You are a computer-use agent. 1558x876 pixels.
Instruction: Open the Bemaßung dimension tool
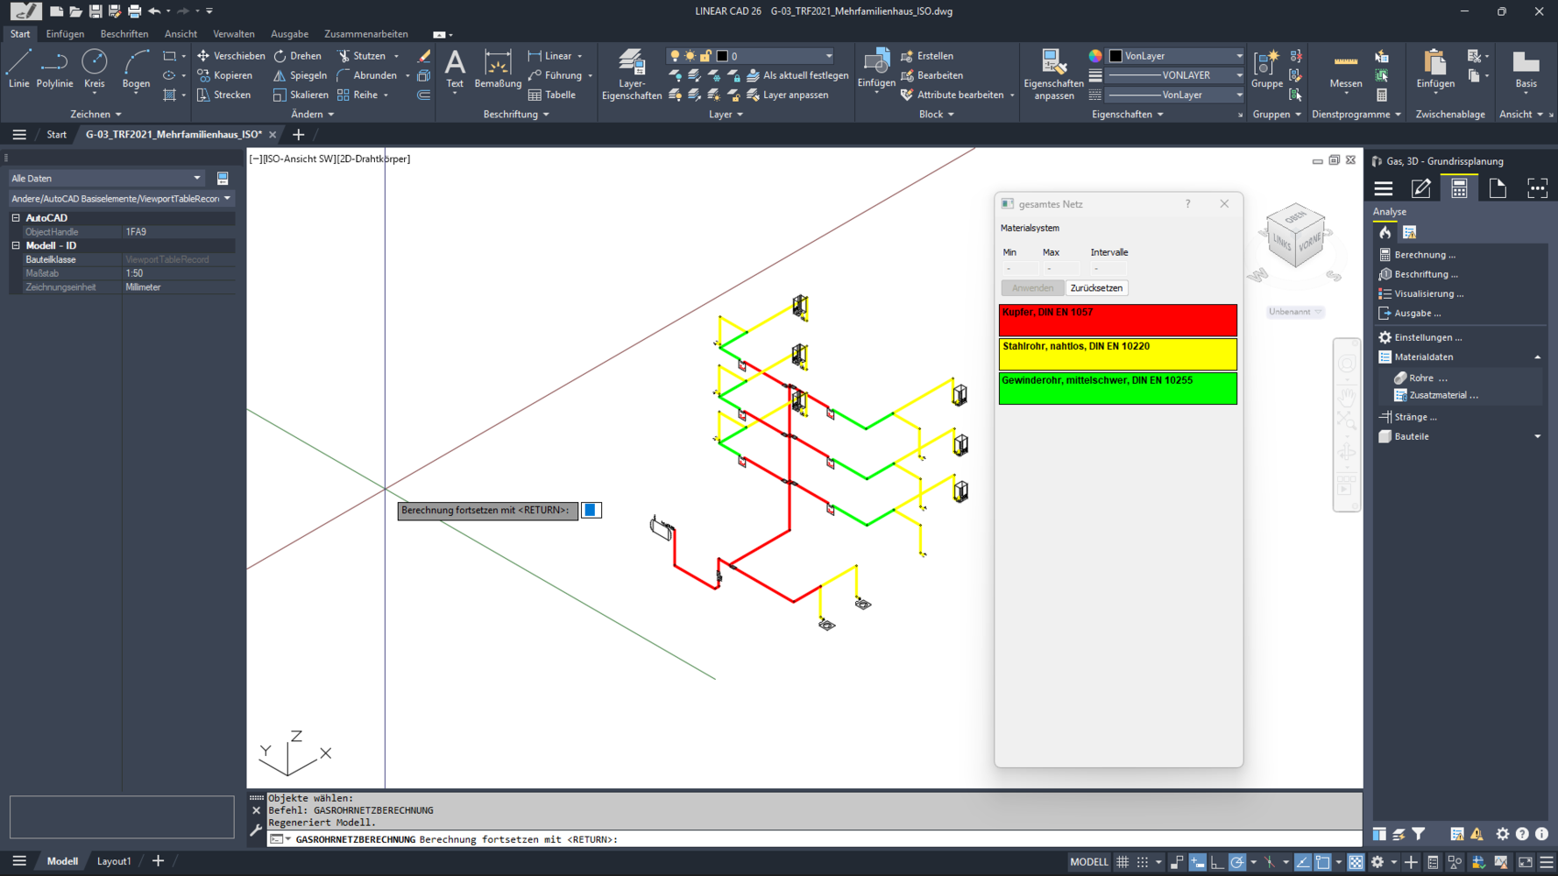497,69
